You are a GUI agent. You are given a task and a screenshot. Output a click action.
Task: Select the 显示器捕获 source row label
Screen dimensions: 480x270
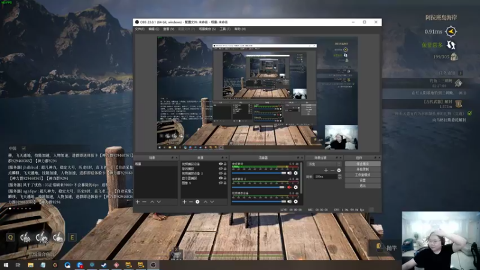(189, 178)
